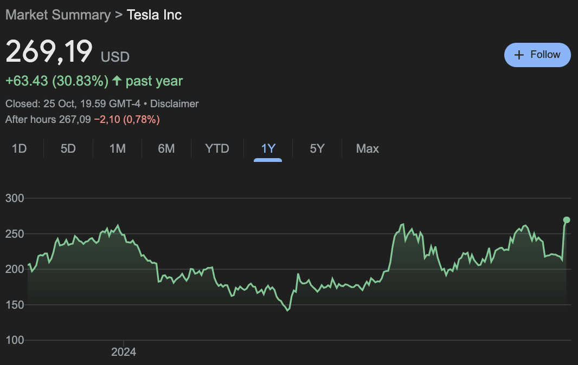This screenshot has height=365, width=578.
Task: View the 6M performance tab
Action: pyautogui.click(x=166, y=148)
